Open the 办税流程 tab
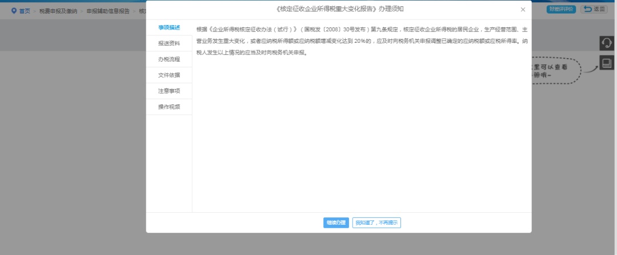 click(169, 59)
